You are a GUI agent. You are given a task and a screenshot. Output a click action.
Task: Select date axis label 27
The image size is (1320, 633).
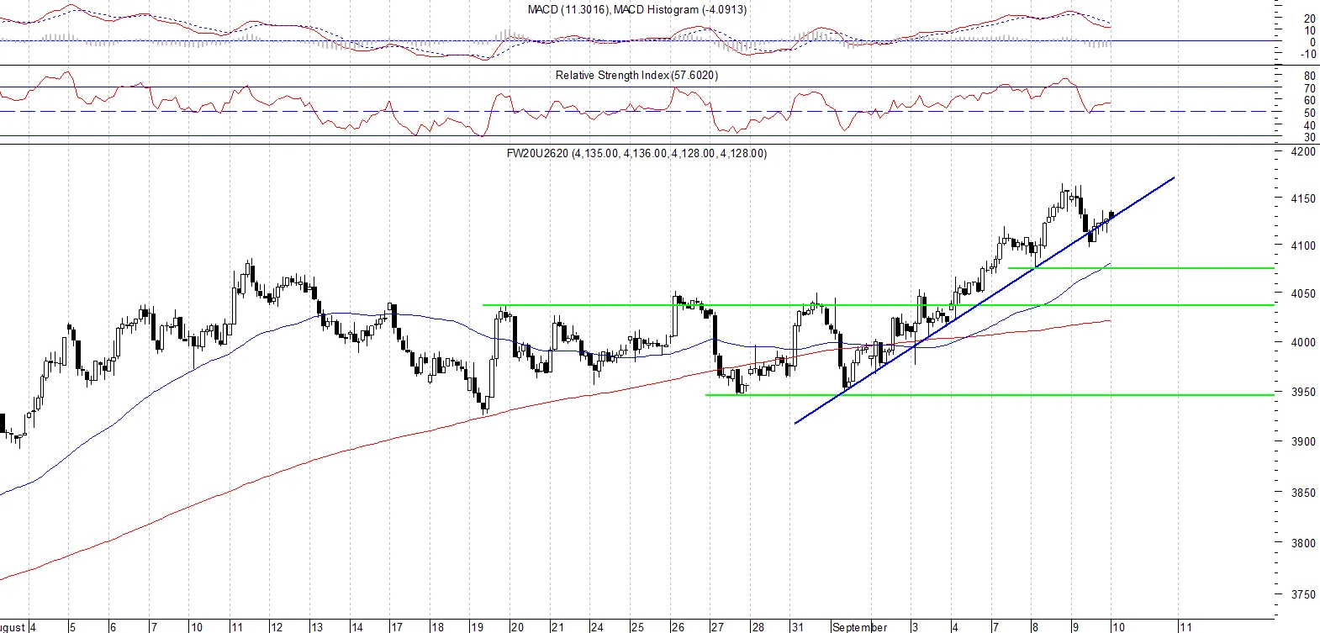click(x=717, y=627)
